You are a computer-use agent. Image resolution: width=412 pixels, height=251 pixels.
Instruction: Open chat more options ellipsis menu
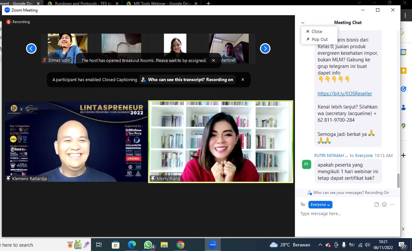coord(392,204)
